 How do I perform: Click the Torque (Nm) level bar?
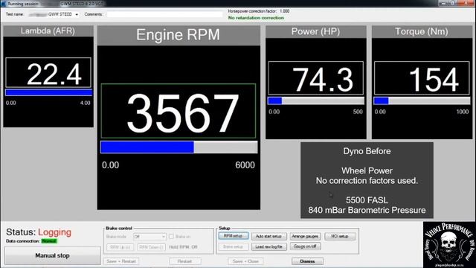(x=422, y=100)
